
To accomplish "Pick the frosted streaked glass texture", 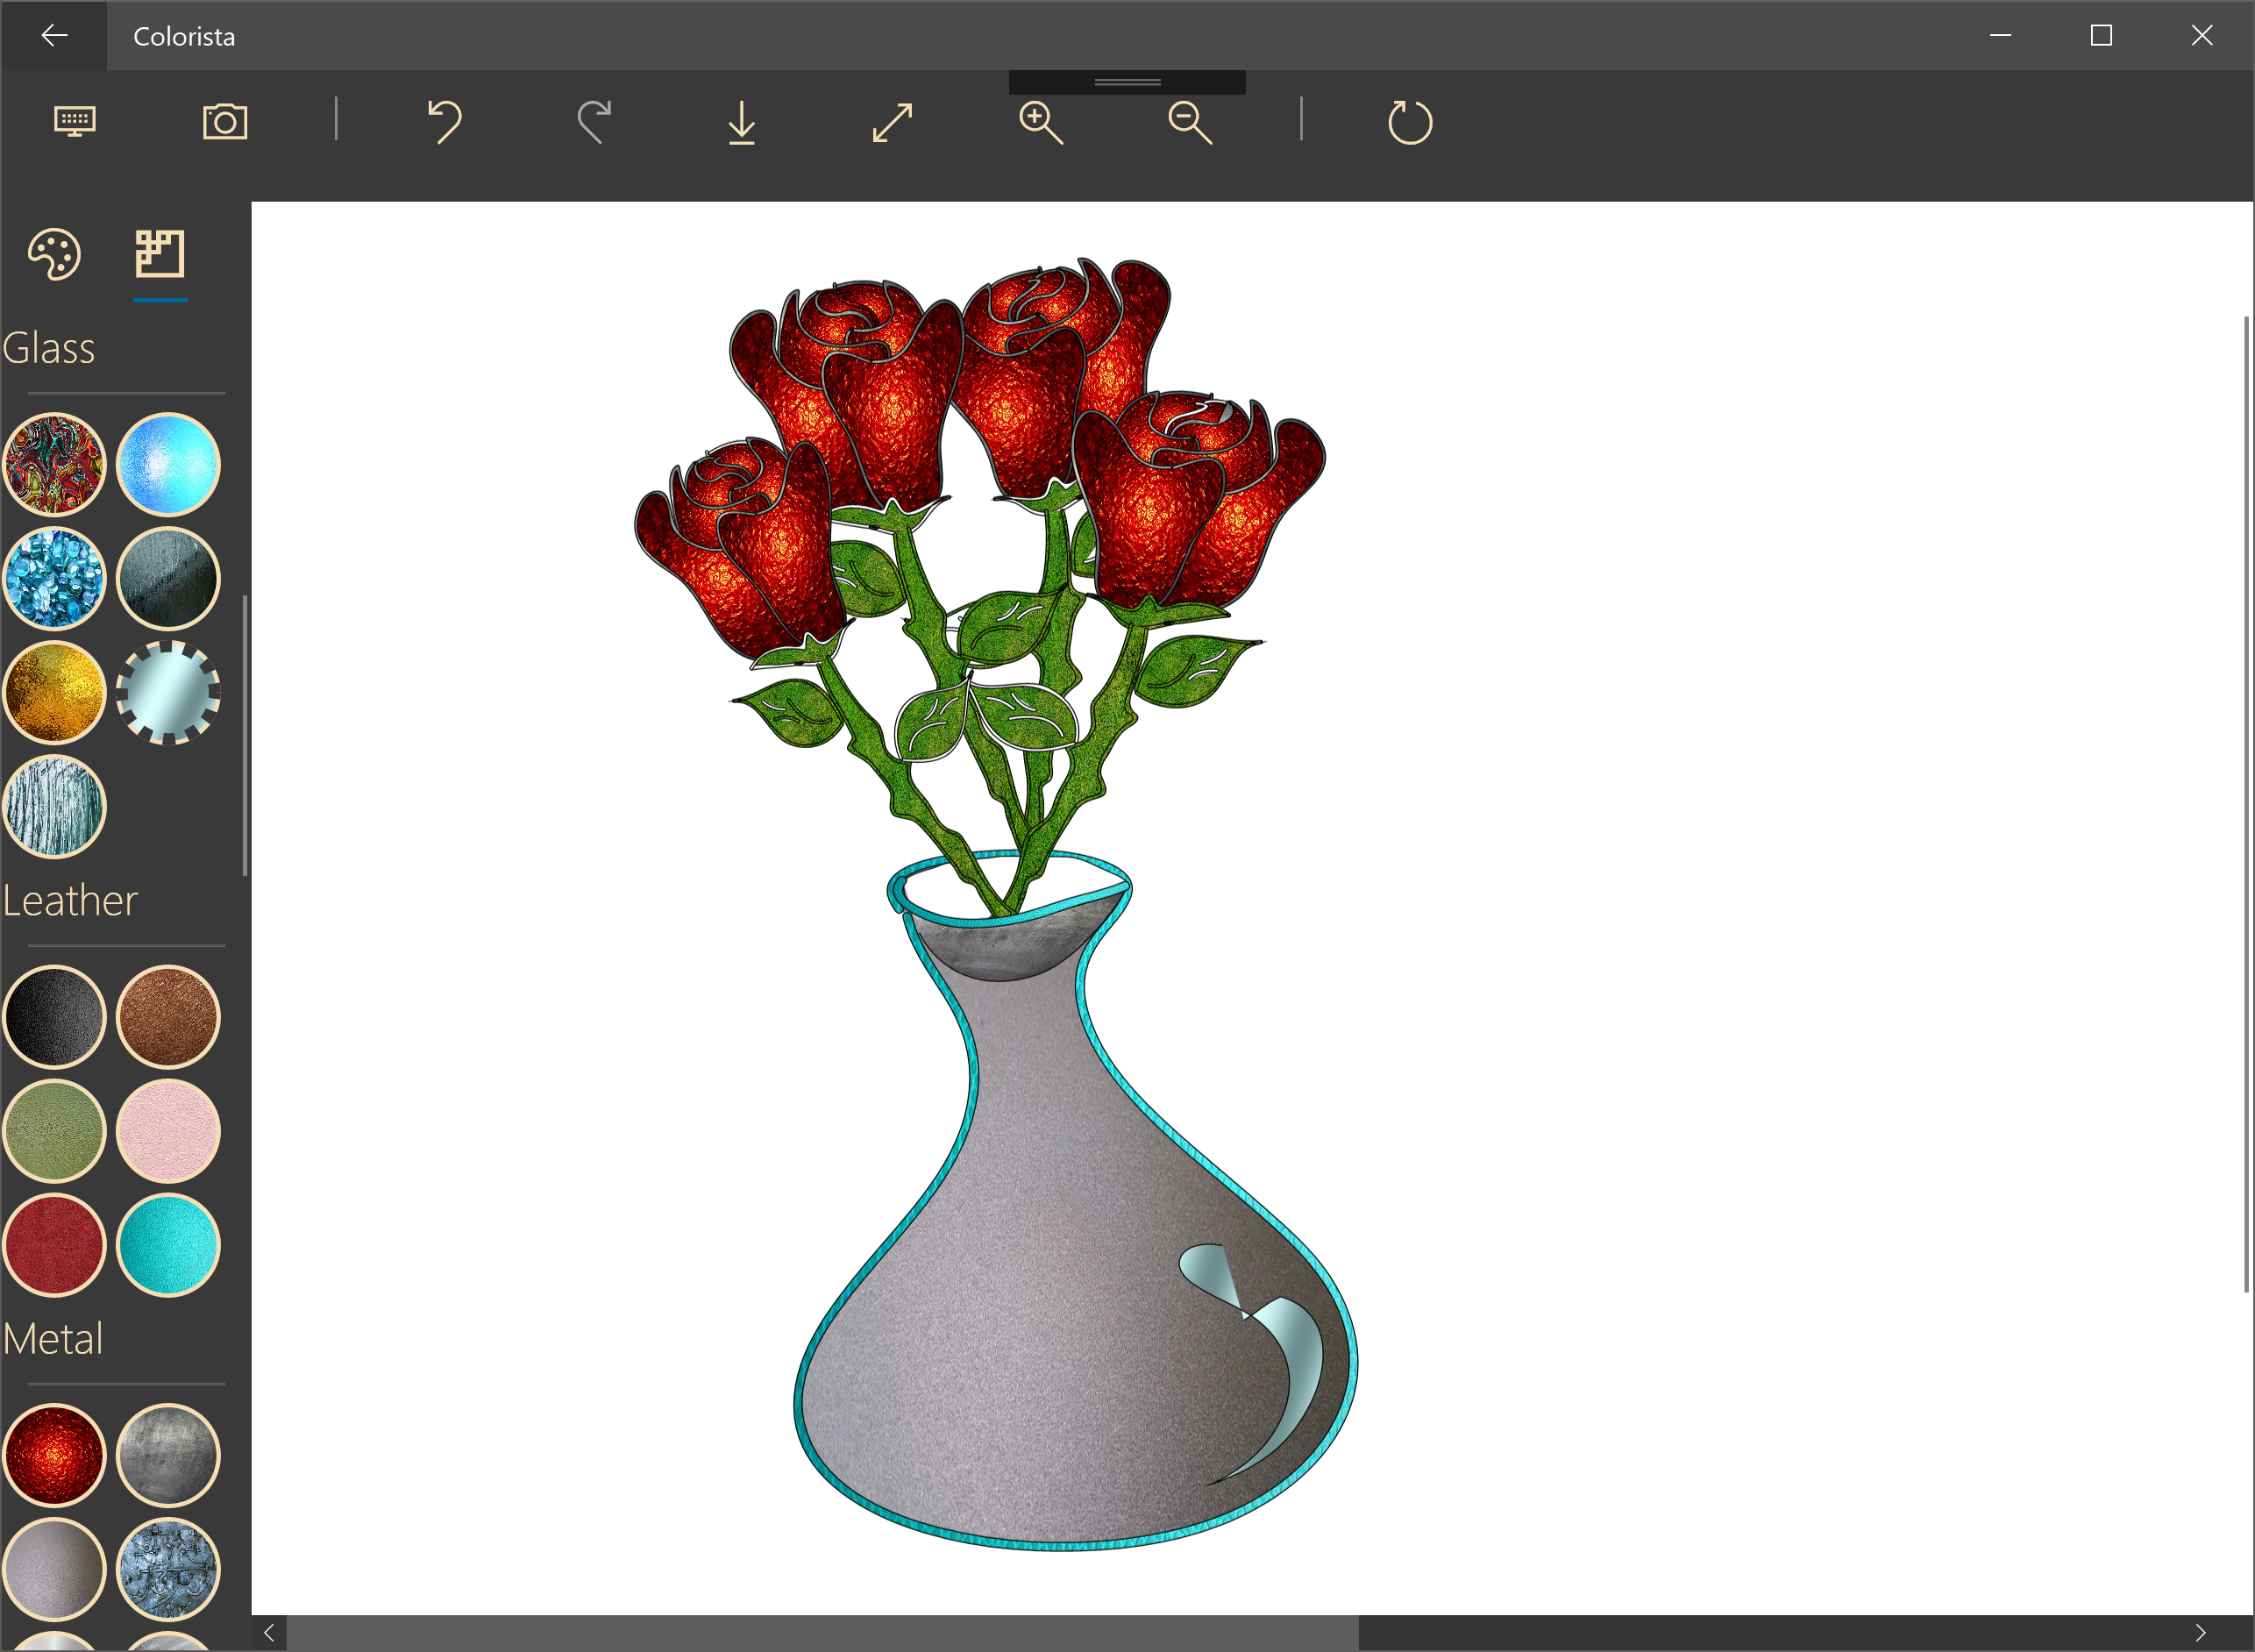I will [54, 806].
